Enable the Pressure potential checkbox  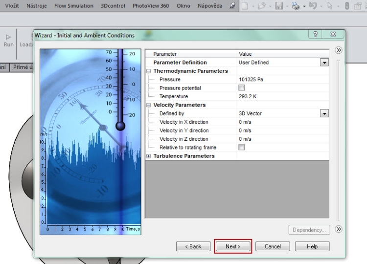point(241,88)
